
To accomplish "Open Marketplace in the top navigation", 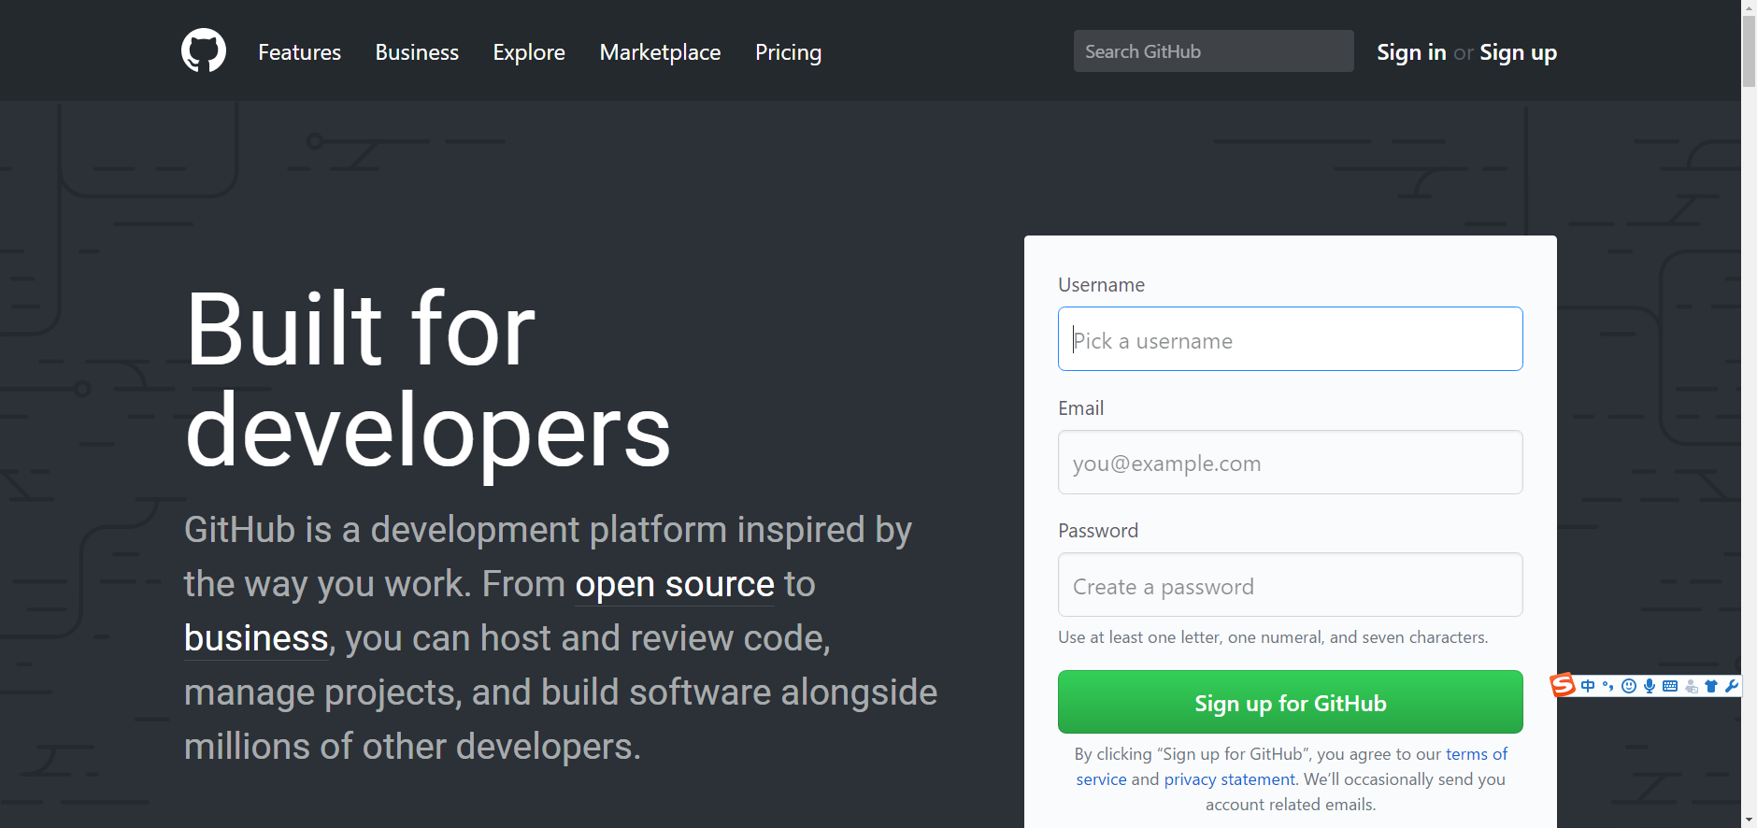I will pyautogui.click(x=660, y=52).
